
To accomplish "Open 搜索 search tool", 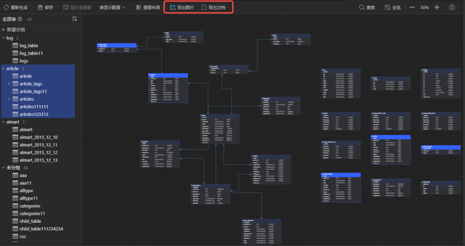I will coord(367,7).
